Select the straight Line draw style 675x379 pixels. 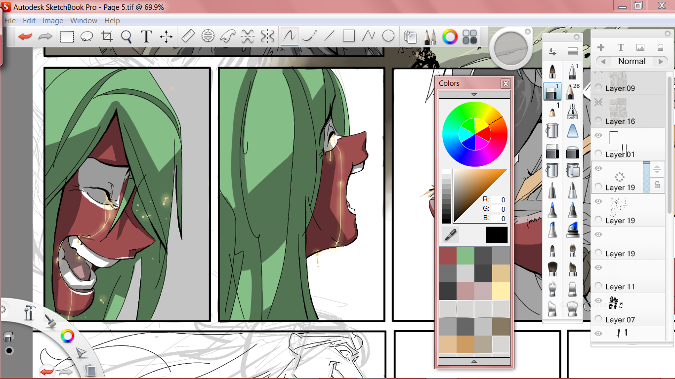click(329, 36)
